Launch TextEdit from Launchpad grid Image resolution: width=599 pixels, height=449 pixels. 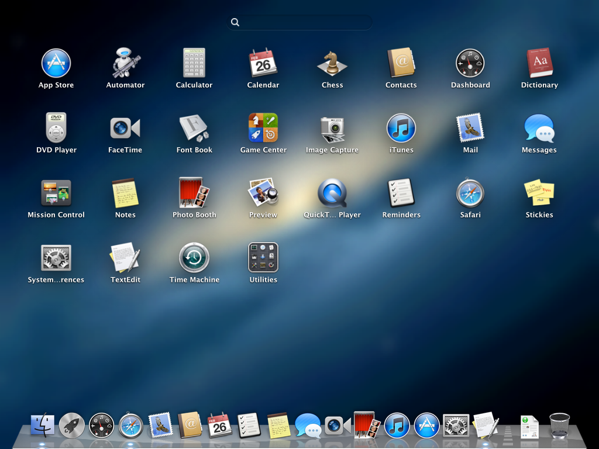pos(125,258)
